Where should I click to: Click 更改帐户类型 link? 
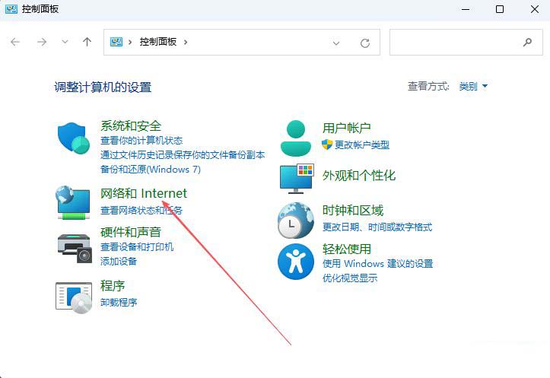pyautogui.click(x=362, y=145)
